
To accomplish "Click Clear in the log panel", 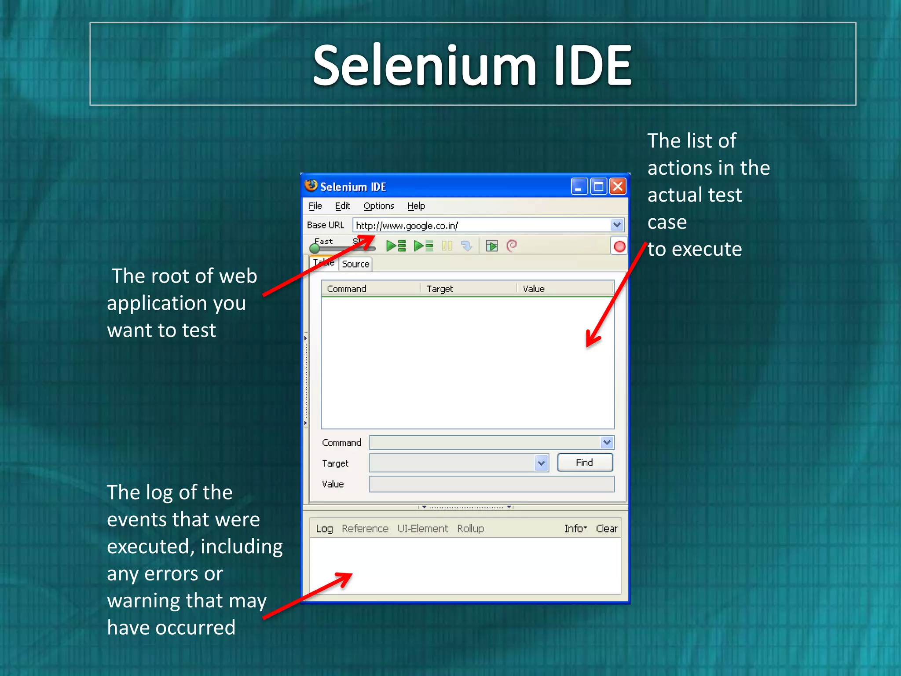I will [606, 528].
